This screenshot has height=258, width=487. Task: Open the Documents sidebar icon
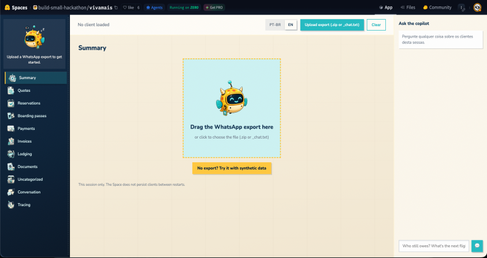click(11, 167)
